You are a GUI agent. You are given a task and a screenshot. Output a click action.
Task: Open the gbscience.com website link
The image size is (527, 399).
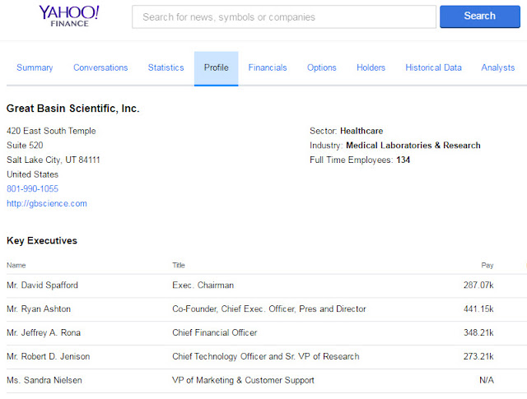pyautogui.click(x=46, y=203)
